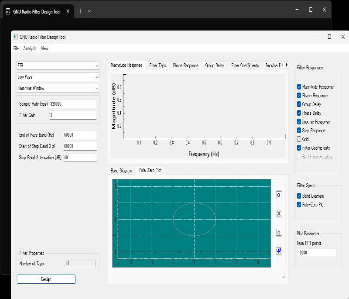349x299 pixels.
Task: Click the right arrow to scroll response tabs
Action: (287, 65)
